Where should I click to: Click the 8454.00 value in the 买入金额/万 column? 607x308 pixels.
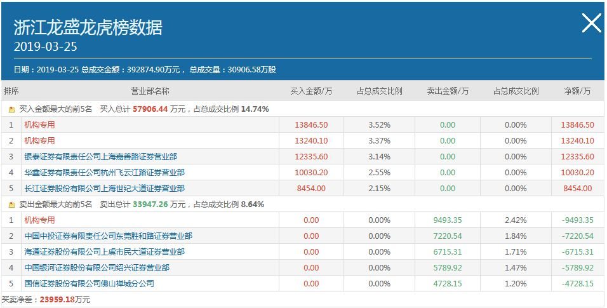(311, 188)
